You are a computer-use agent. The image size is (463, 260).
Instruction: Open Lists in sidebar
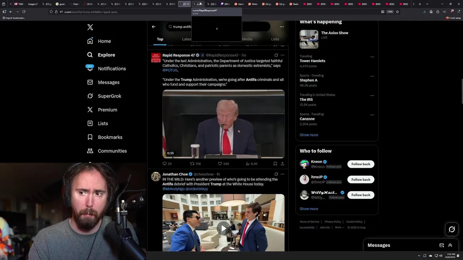(x=98, y=123)
